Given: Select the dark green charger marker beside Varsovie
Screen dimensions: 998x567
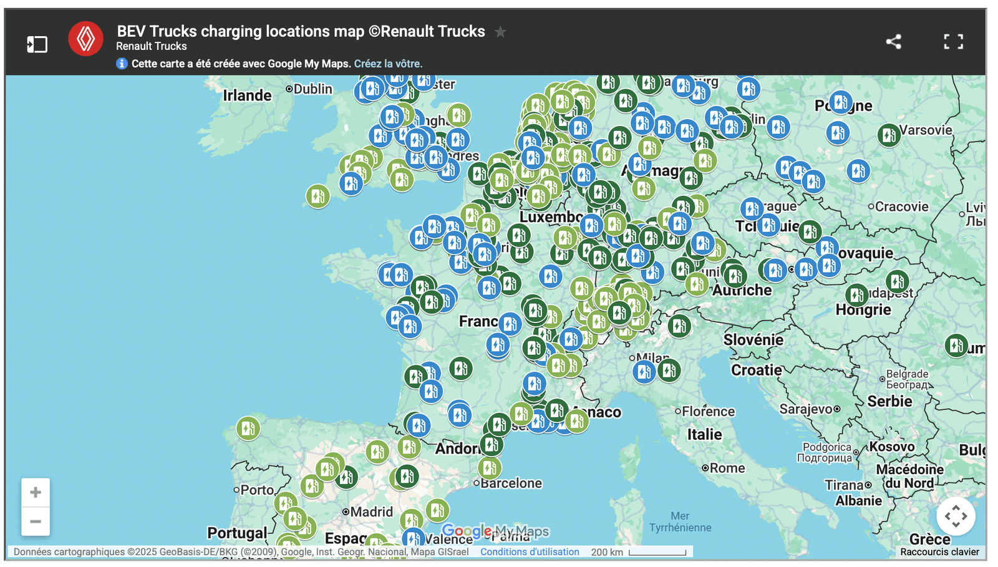Looking at the screenshot, I should [888, 135].
